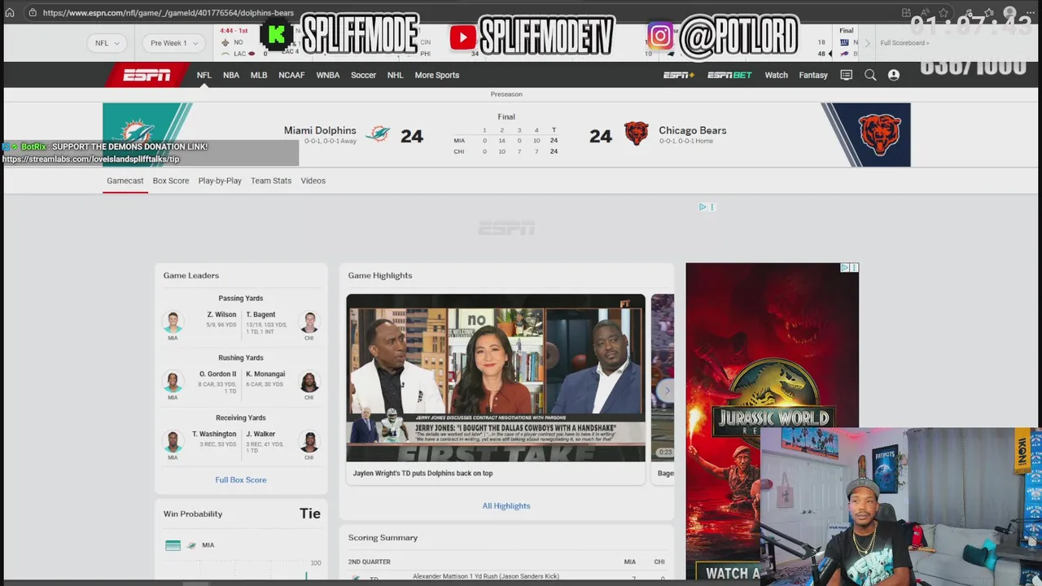
Task: Click the MIA dolphin logo in Win Probability
Action: (x=191, y=545)
